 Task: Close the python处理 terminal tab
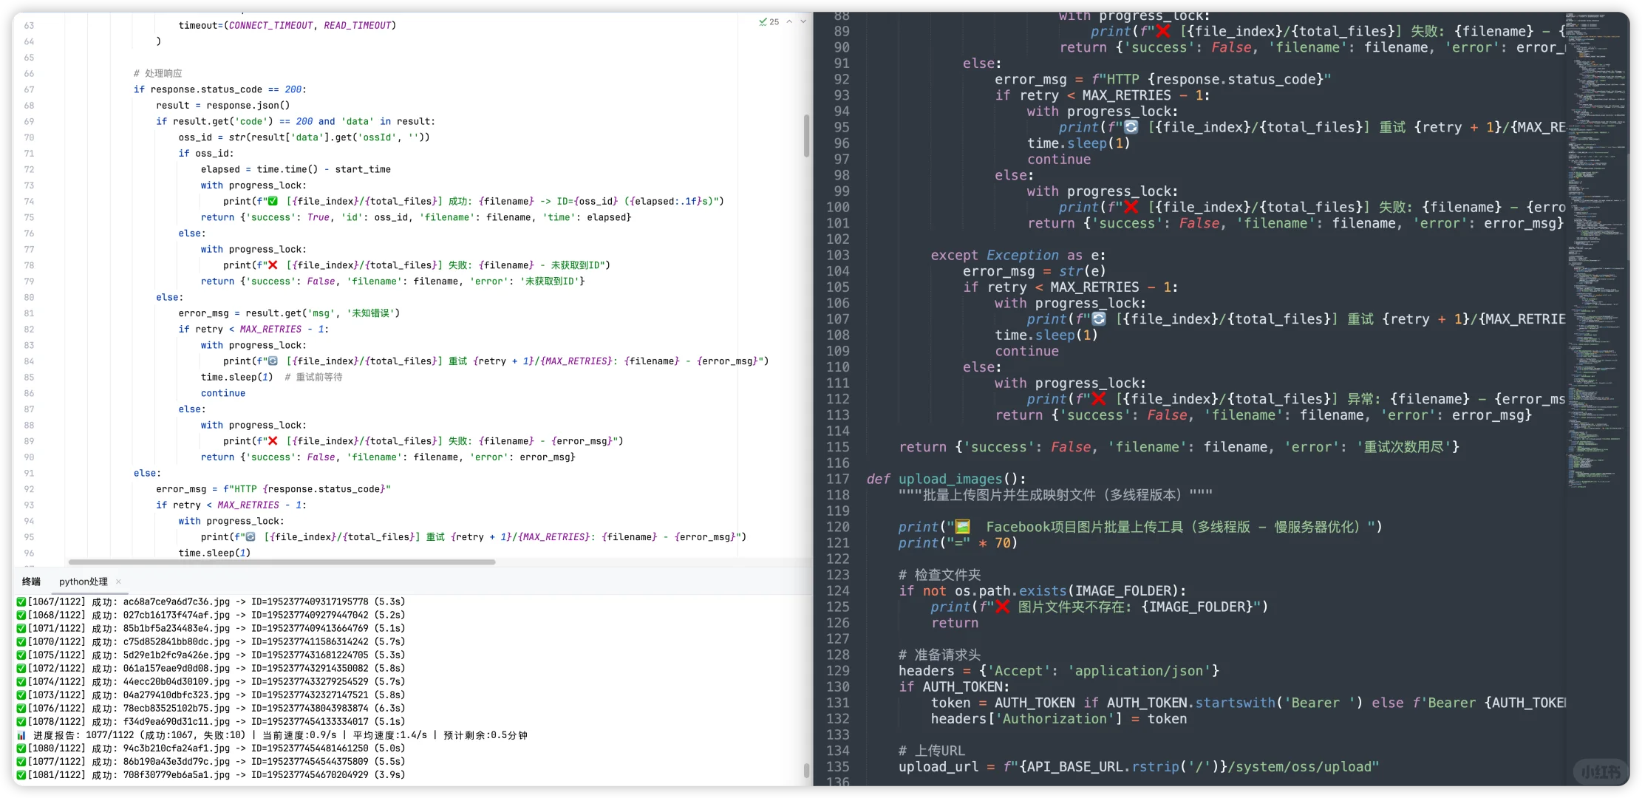click(x=118, y=582)
